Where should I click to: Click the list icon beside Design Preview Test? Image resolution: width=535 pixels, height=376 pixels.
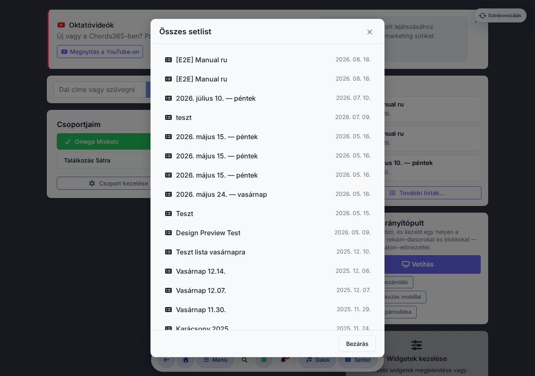pyautogui.click(x=168, y=233)
